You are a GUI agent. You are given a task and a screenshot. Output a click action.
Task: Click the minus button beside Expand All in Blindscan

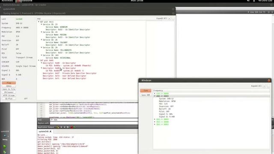(268, 86)
